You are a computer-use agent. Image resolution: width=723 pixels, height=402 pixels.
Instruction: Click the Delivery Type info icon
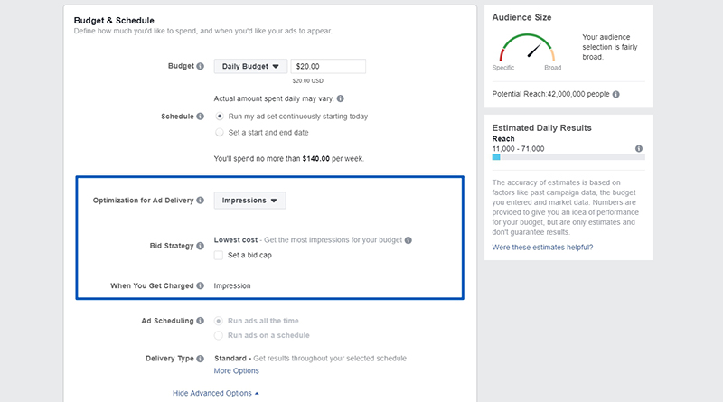tap(200, 359)
